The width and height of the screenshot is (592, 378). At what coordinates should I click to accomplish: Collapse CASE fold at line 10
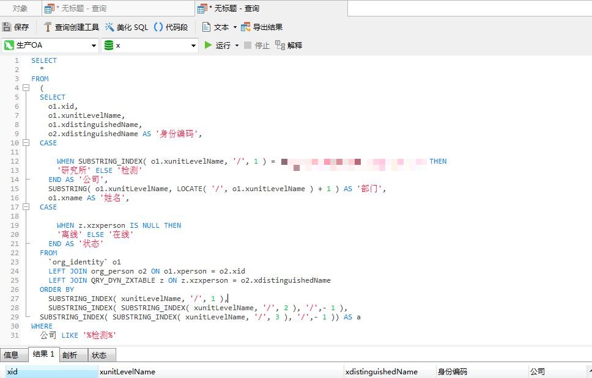(26, 143)
